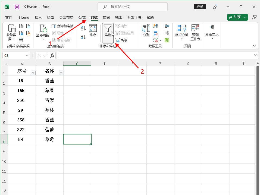Open filter dropdown on the 序号 column
The height and width of the screenshot is (195, 260).
pos(33,73)
